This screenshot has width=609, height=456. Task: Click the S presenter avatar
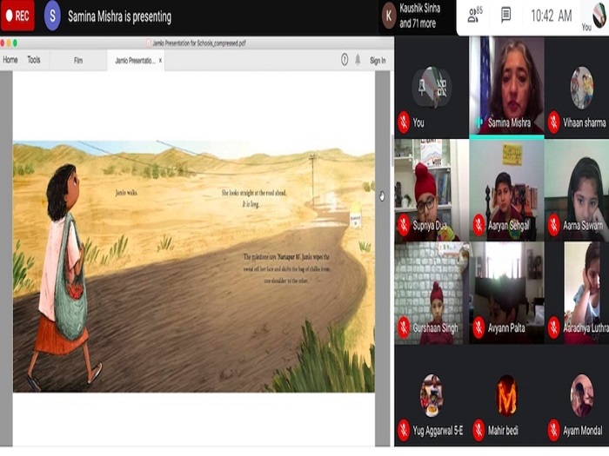(52, 16)
